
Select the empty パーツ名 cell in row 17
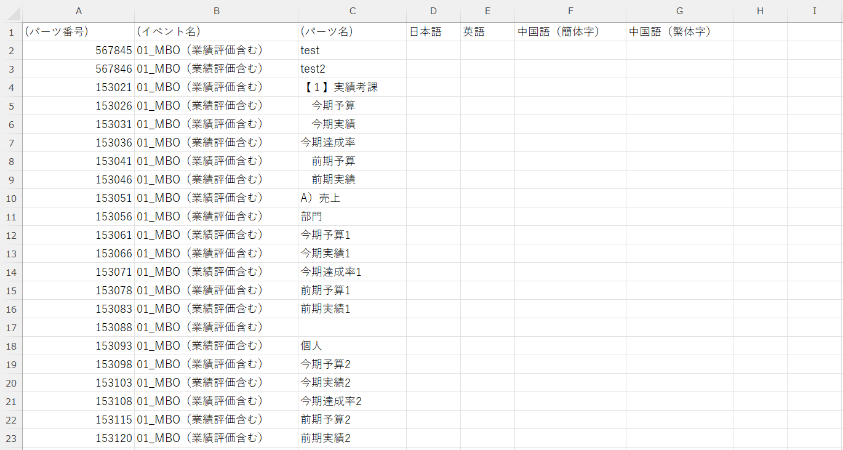pyautogui.click(x=353, y=327)
